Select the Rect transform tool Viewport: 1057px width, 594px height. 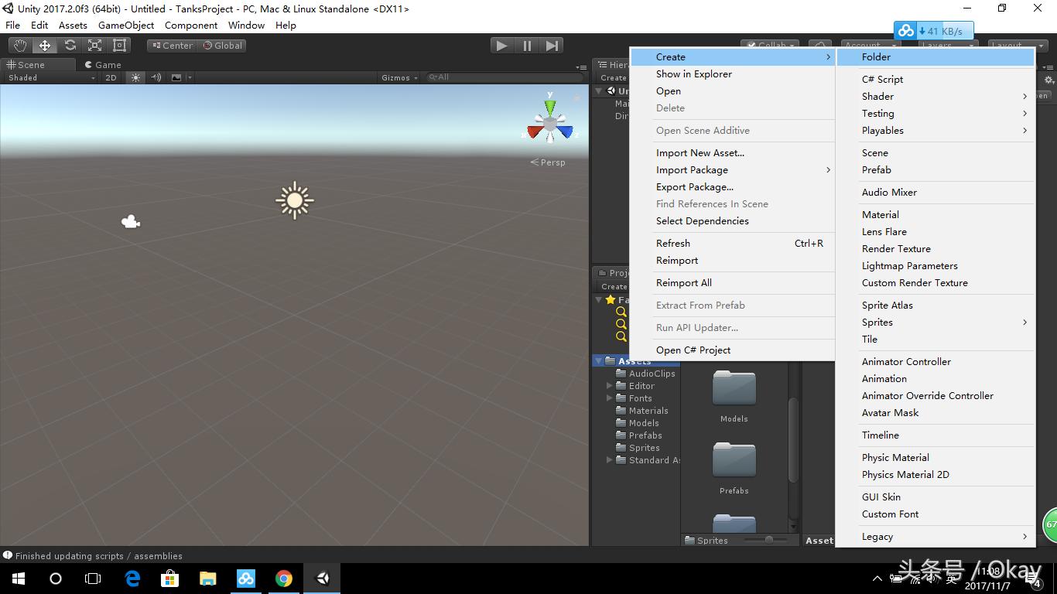[x=118, y=45]
